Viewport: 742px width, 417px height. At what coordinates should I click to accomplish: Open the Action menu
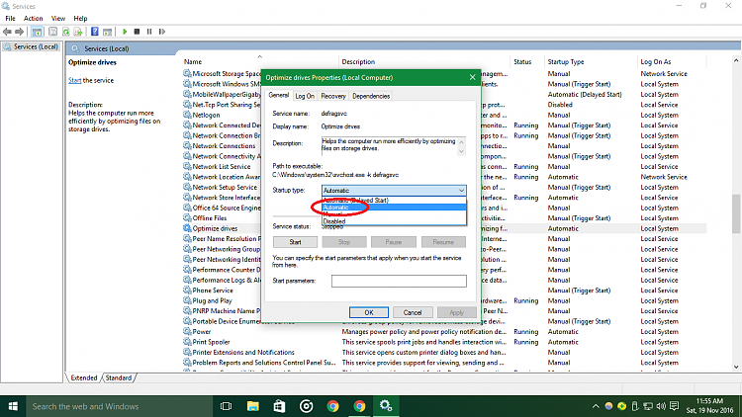pos(33,19)
